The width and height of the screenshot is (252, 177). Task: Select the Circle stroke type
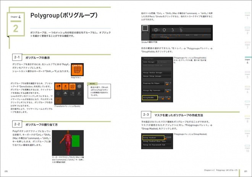tap(164, 30)
